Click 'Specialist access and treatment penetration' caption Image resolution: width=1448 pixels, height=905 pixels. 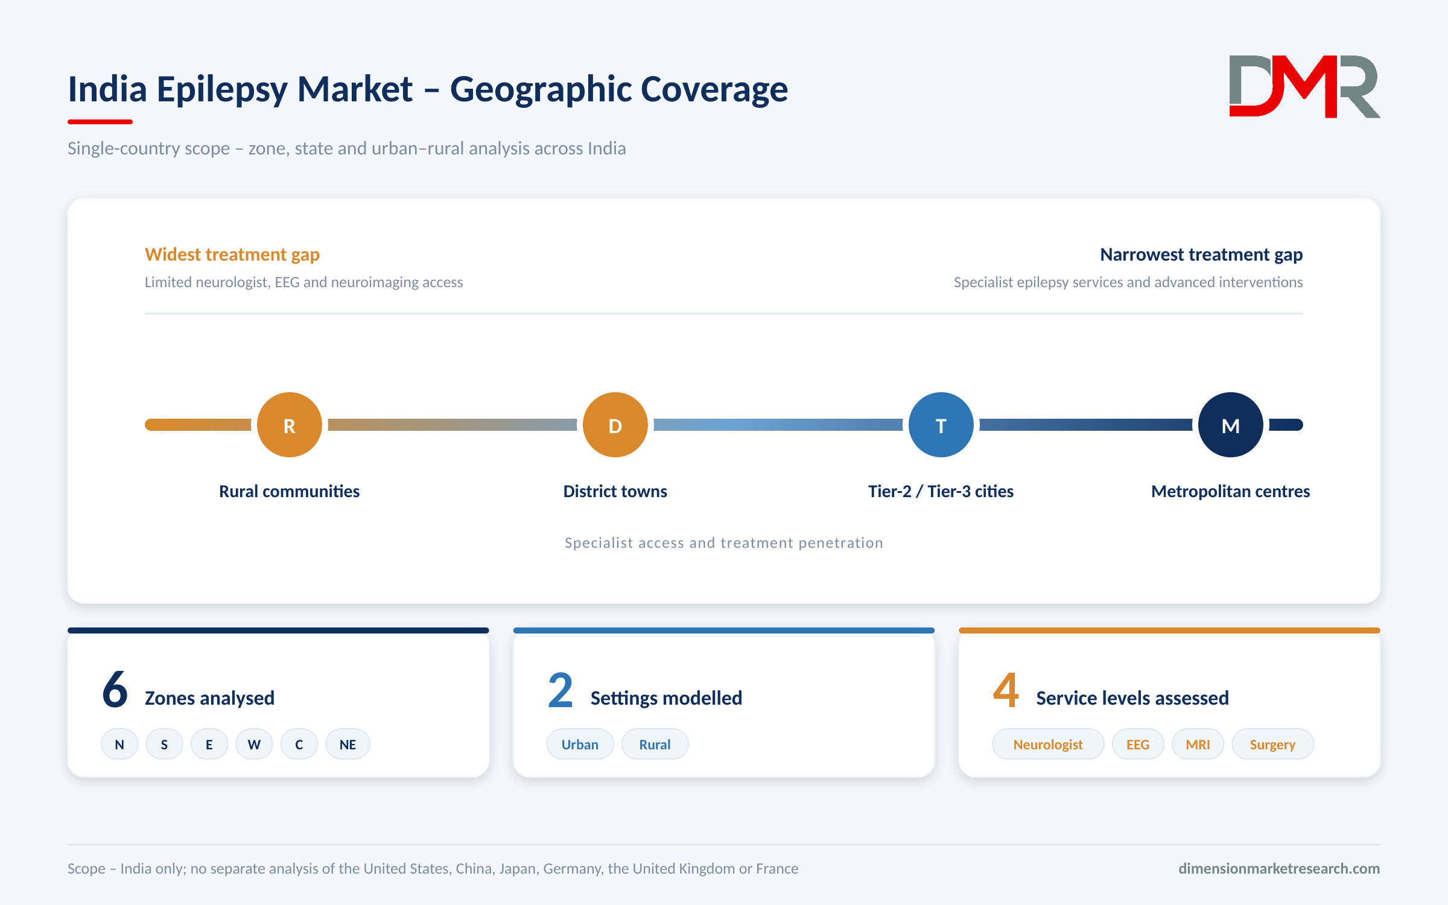point(724,543)
